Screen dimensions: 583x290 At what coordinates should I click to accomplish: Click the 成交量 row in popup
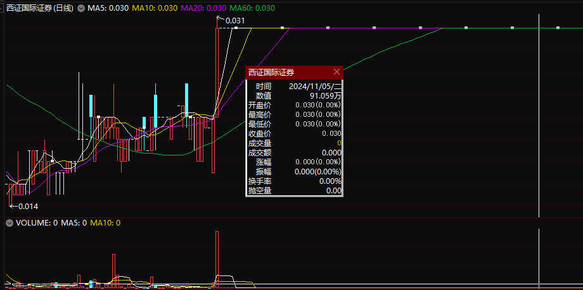295,143
